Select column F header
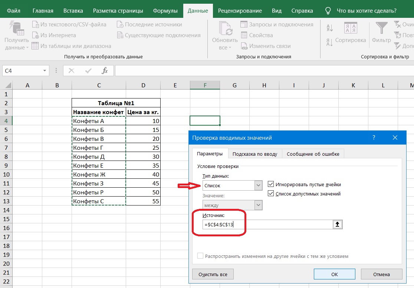 click(x=205, y=85)
